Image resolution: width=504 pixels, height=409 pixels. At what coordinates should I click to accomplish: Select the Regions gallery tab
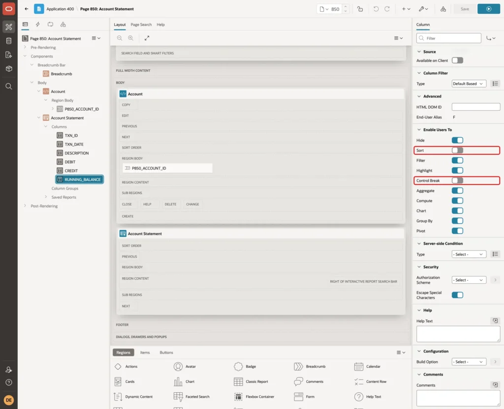(124, 352)
